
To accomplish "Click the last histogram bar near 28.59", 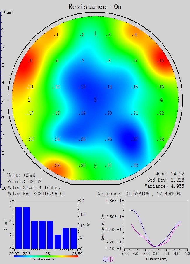I will click(x=74, y=238).
